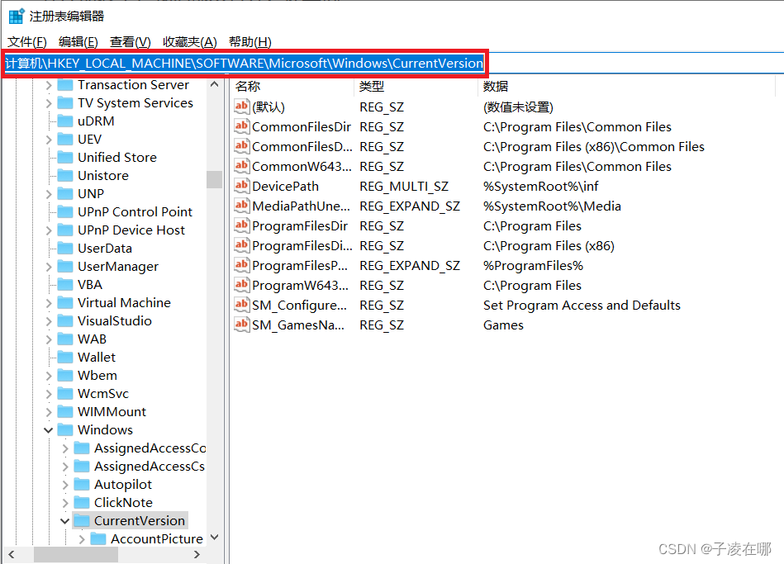
Task: Select the WIMMount folder icon
Action: coord(65,411)
